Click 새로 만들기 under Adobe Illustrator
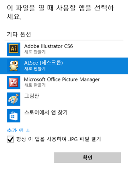Viewport: 128px width, 170px height. click(x=35, y=52)
